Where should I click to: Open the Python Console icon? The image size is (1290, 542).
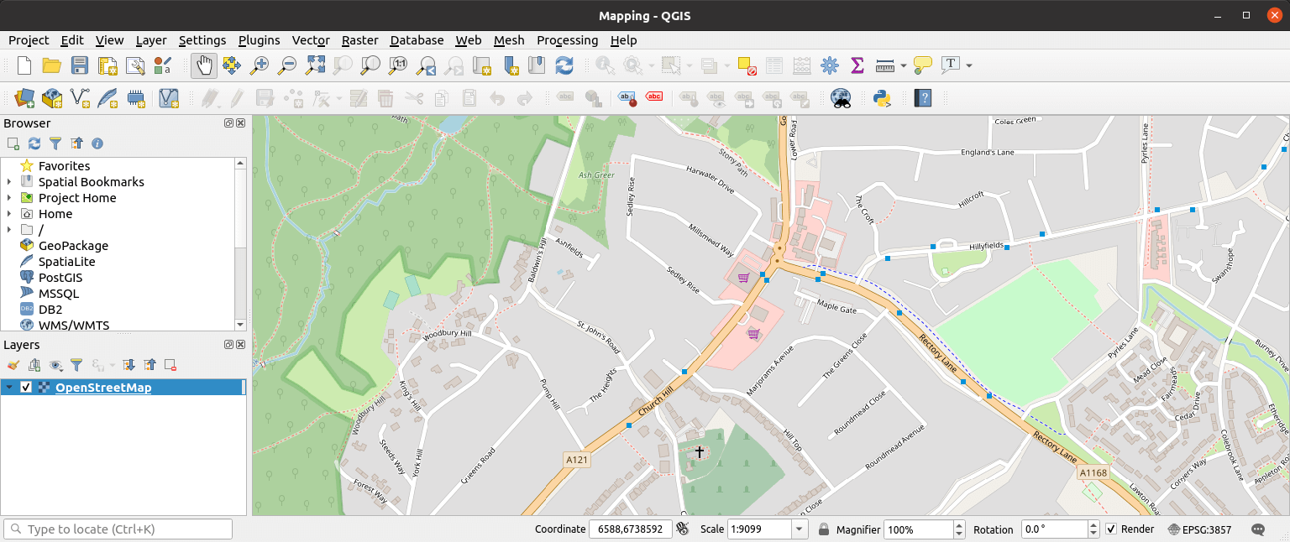coord(882,98)
